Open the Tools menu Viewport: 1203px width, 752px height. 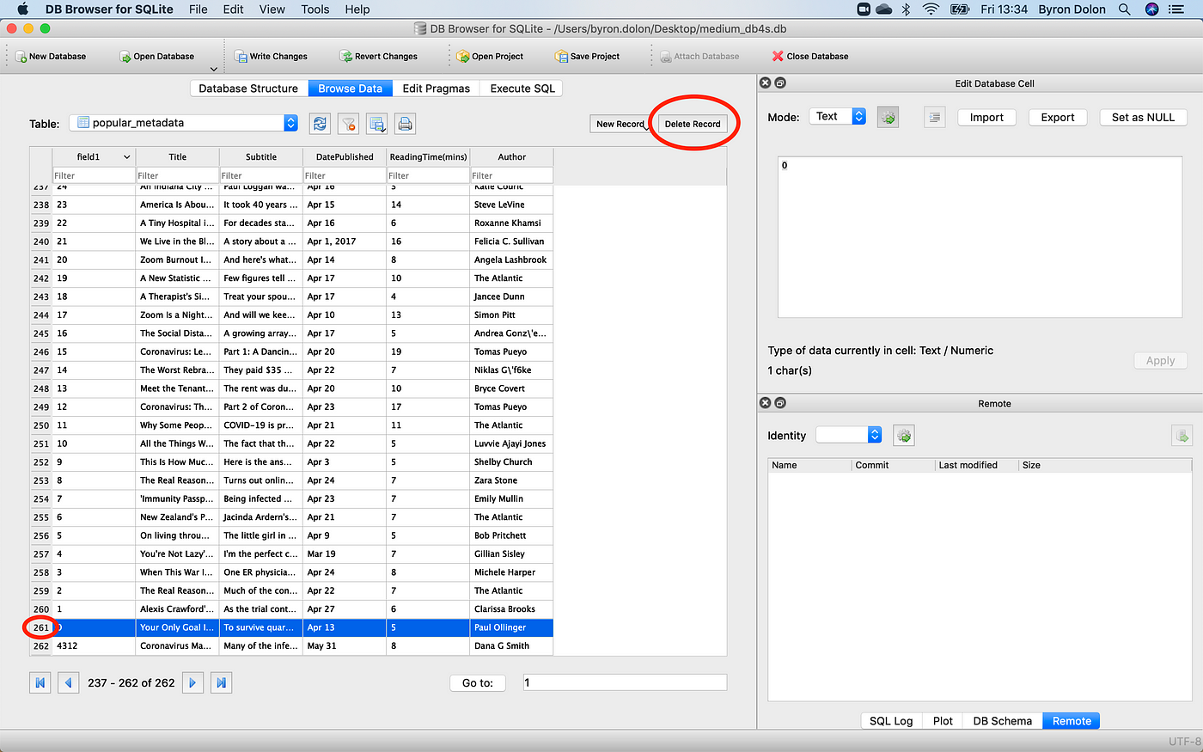[x=315, y=9]
